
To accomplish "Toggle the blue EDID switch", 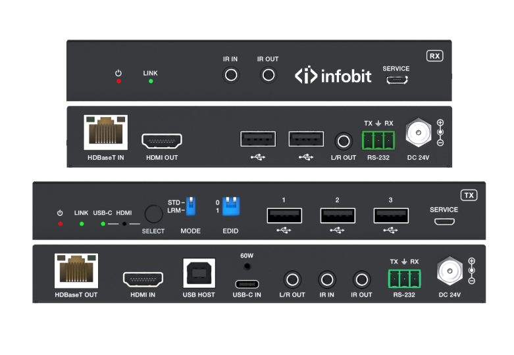I will (230, 206).
